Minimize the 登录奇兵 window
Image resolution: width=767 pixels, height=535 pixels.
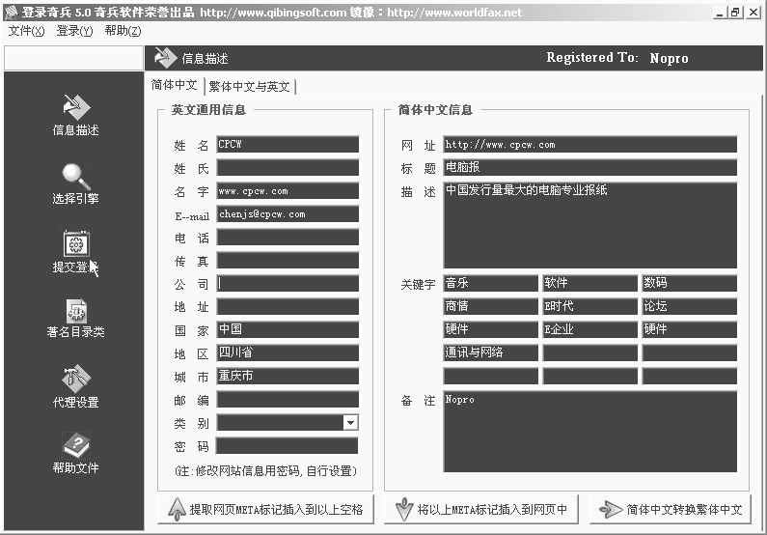pyautogui.click(x=719, y=13)
